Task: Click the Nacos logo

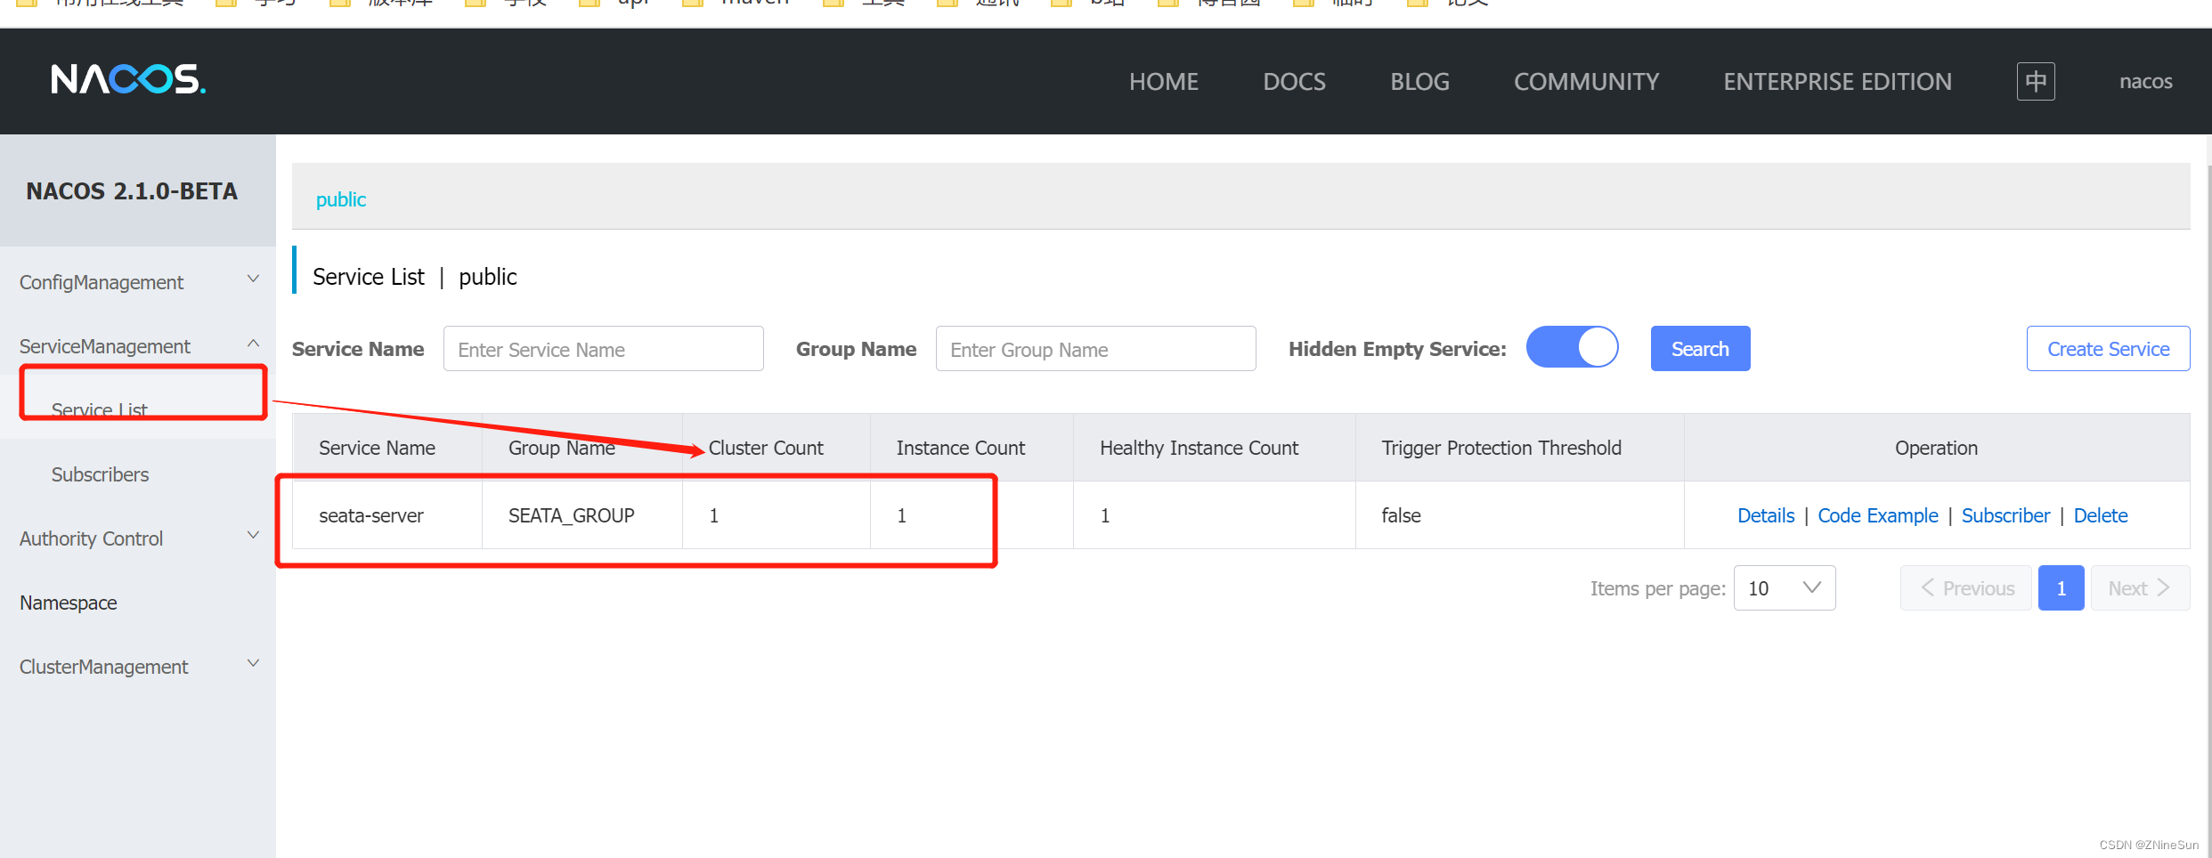Action: [x=128, y=80]
